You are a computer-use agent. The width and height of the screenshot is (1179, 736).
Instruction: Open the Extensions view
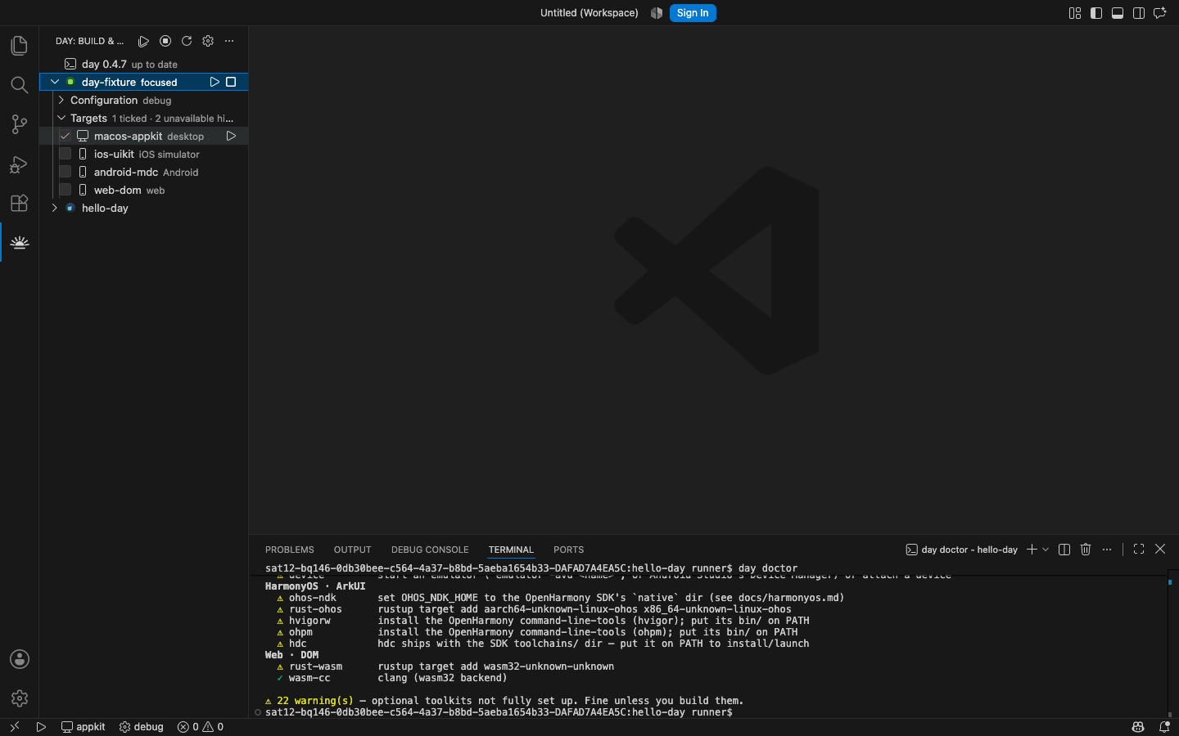[x=20, y=203]
